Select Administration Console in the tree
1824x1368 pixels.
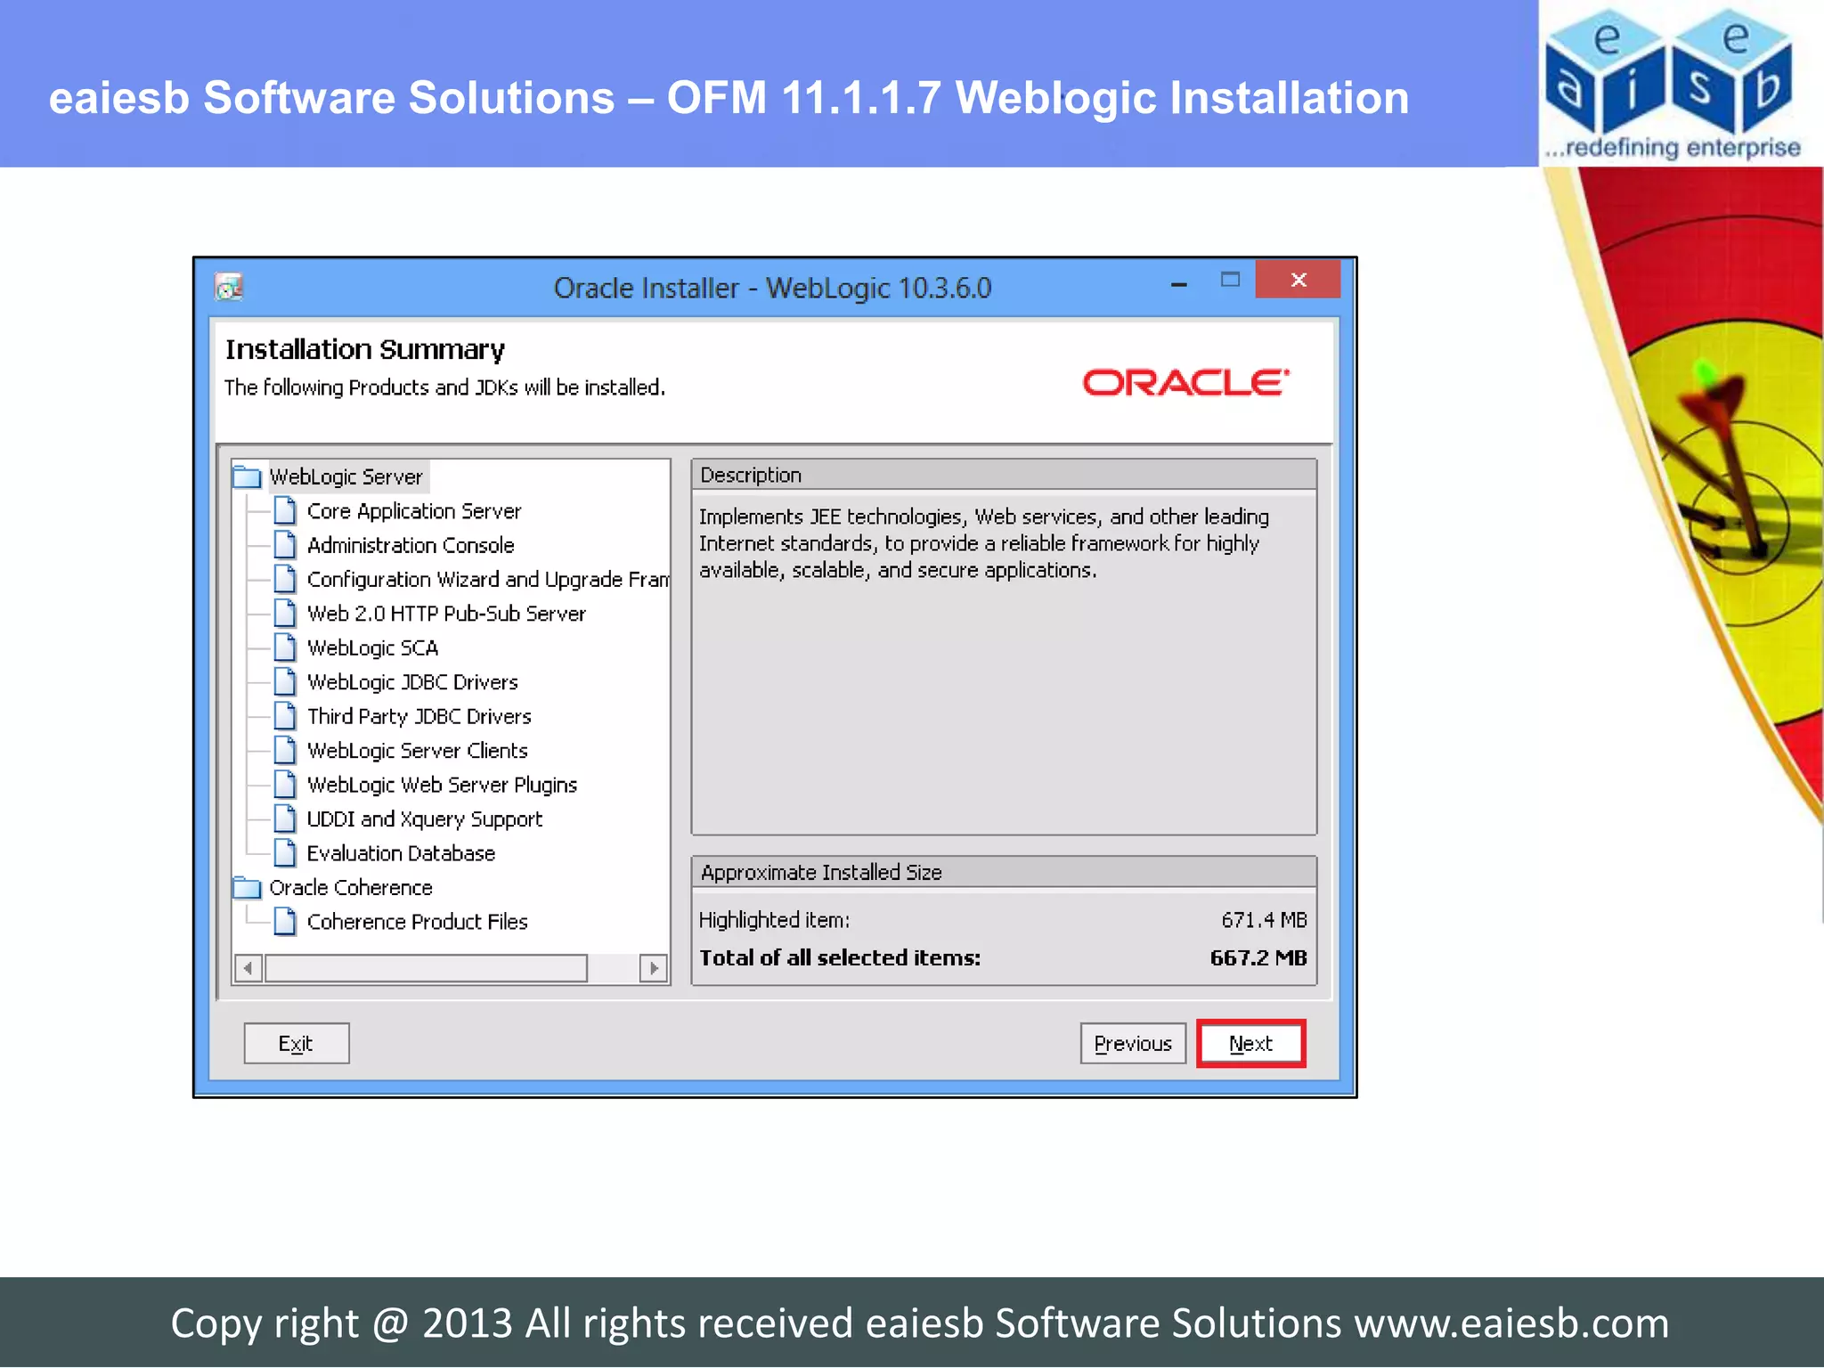[x=411, y=545]
